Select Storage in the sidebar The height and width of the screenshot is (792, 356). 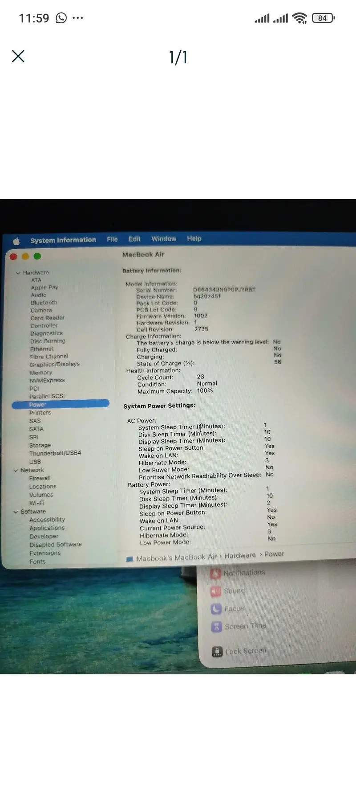pos(40,445)
